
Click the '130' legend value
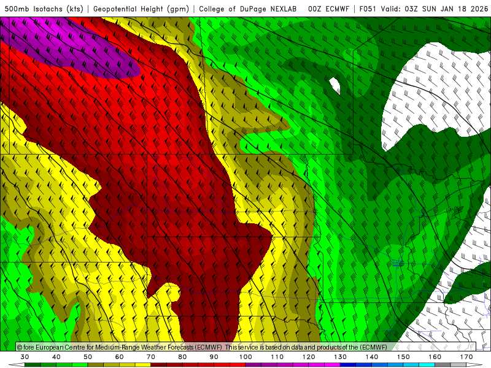340,357
